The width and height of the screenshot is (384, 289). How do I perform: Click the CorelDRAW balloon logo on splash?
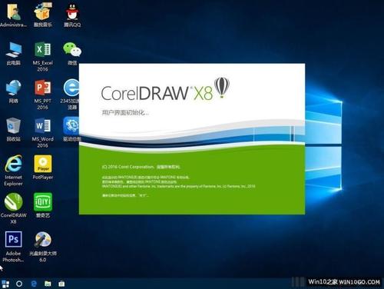click(222, 88)
